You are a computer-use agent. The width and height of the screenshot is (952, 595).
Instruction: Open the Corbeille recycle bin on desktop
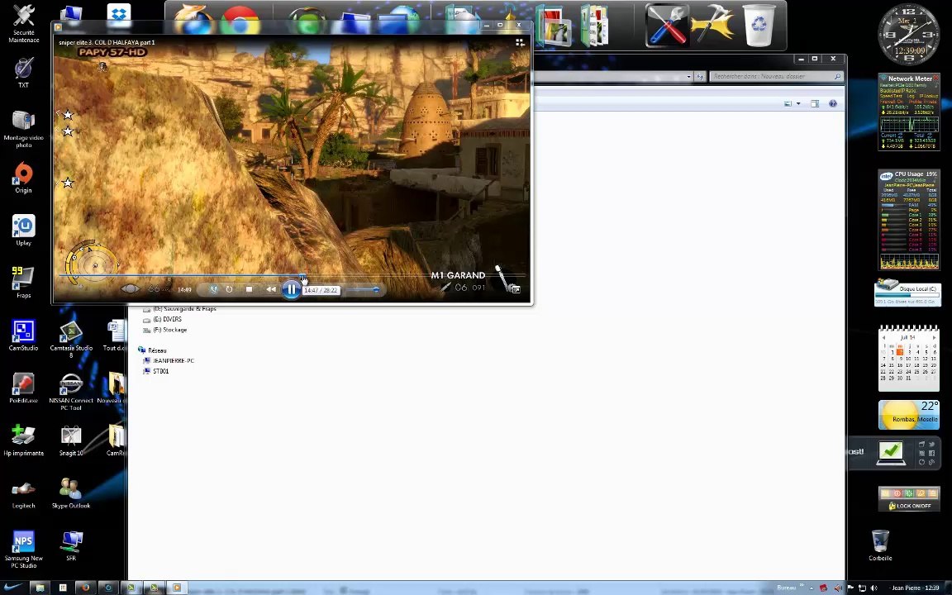click(880, 545)
